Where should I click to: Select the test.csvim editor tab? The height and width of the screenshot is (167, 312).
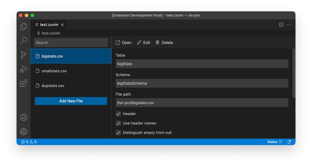(49, 25)
